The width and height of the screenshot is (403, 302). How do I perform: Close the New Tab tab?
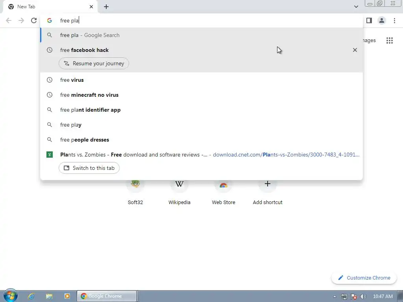tap(91, 7)
